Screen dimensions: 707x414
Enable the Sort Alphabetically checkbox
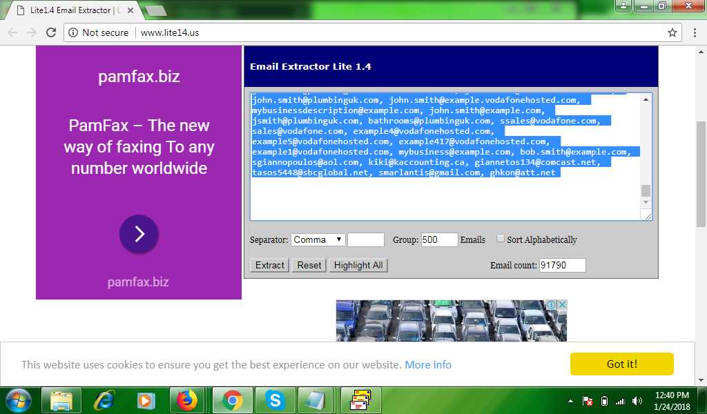500,239
